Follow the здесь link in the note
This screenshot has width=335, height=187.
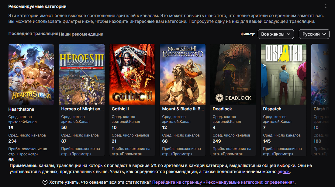click(284, 171)
